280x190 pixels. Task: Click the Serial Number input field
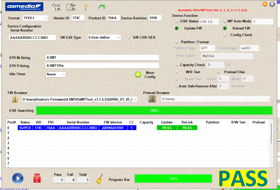(x=32, y=38)
